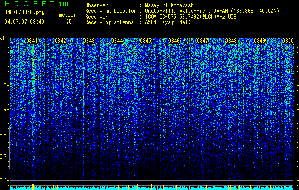Image resolution: width=299 pixels, height=190 pixels.
Task: Click the Receiver label
Action: tap(96, 17)
